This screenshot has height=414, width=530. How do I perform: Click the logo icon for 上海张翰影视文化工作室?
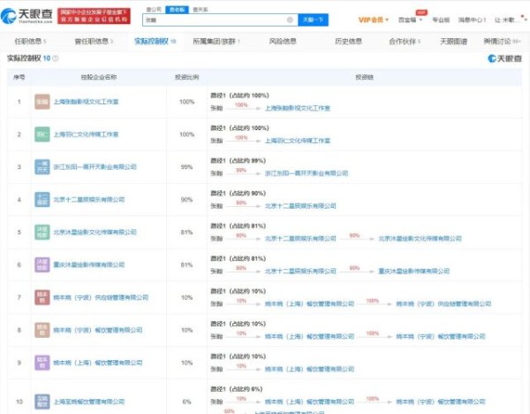pyautogui.click(x=42, y=102)
